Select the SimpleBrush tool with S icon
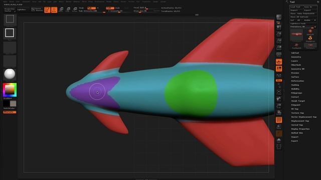 click(x=310, y=38)
